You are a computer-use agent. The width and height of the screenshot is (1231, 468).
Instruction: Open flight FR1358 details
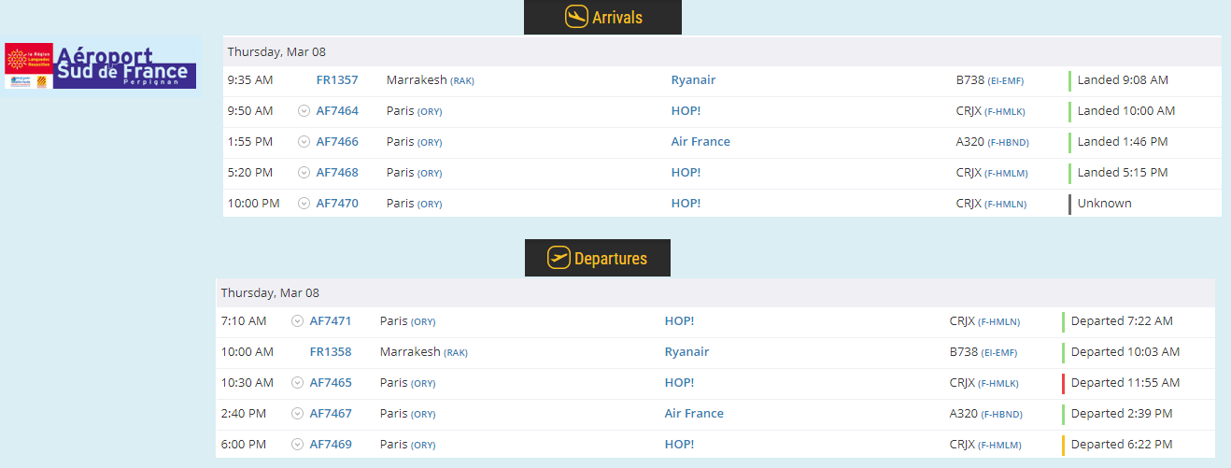click(x=331, y=352)
